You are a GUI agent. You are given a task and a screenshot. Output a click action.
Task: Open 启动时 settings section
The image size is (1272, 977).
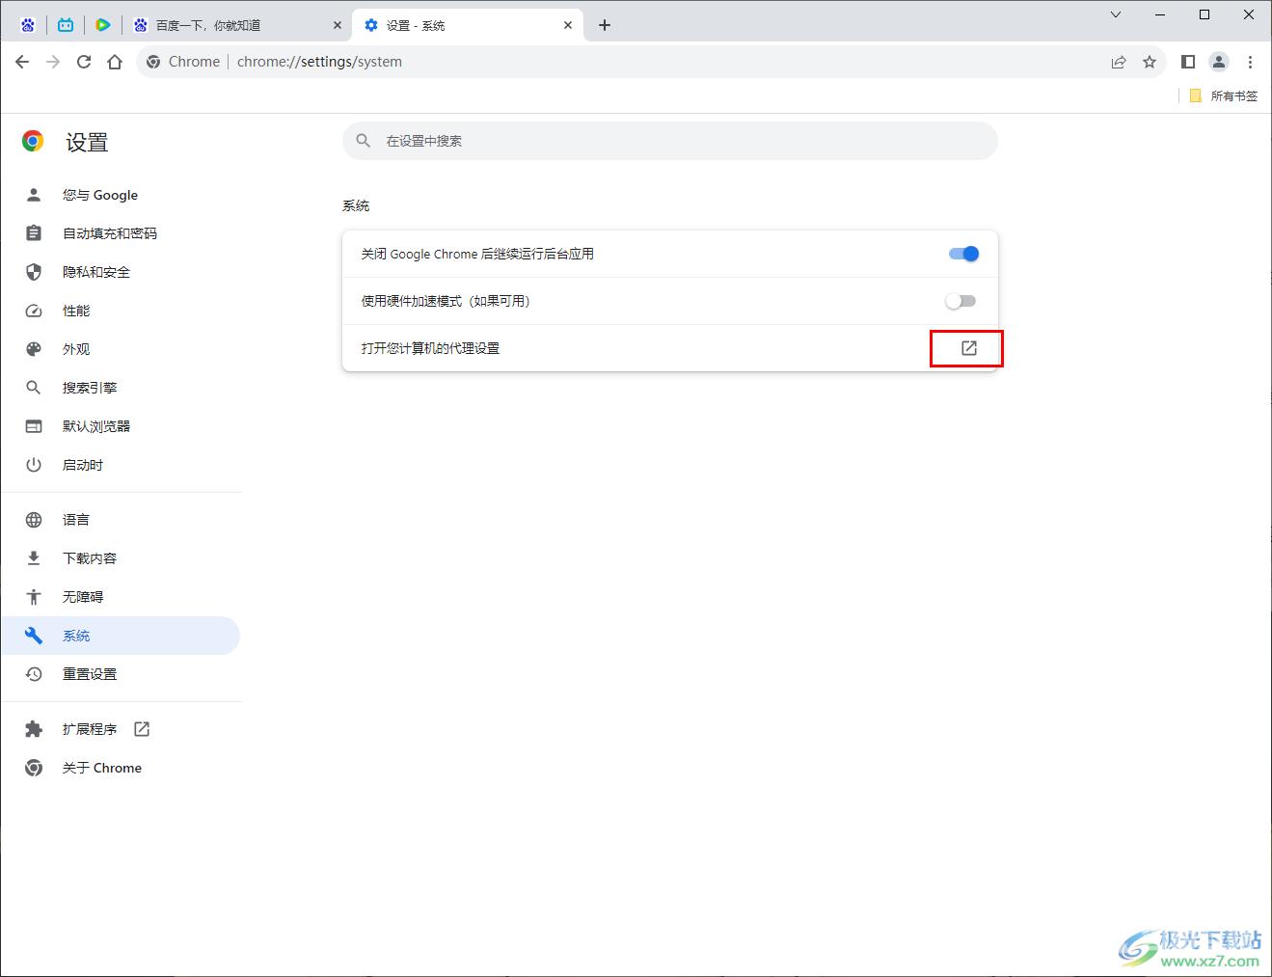point(121,465)
